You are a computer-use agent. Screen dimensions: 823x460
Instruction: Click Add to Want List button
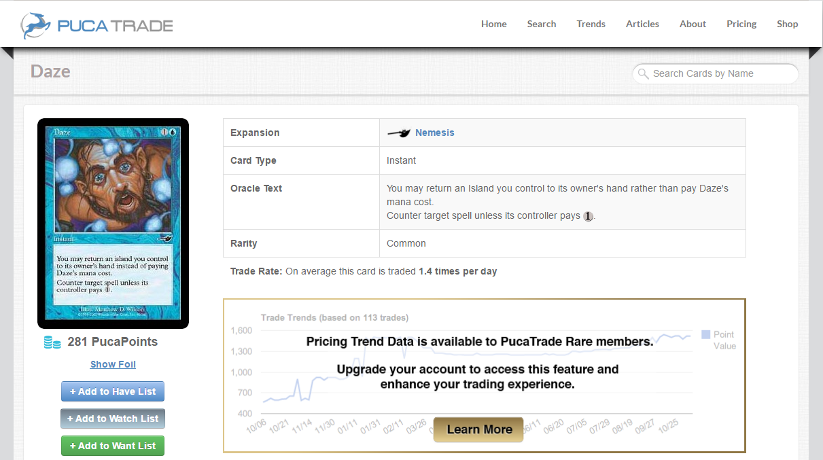[113, 446]
